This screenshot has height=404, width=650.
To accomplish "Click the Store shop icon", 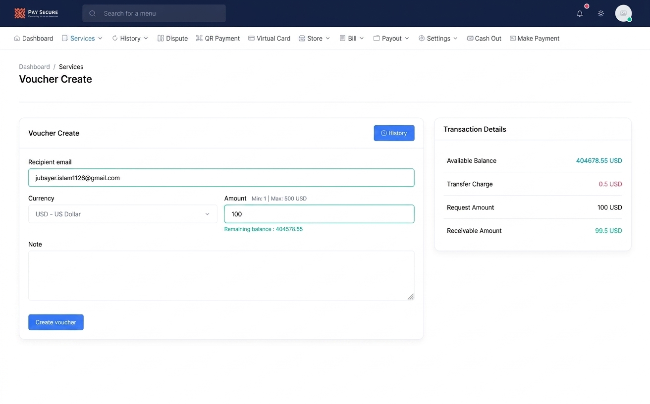I will pos(302,38).
